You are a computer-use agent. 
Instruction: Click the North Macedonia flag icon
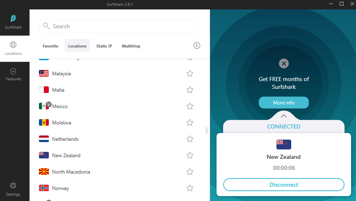tap(44, 172)
